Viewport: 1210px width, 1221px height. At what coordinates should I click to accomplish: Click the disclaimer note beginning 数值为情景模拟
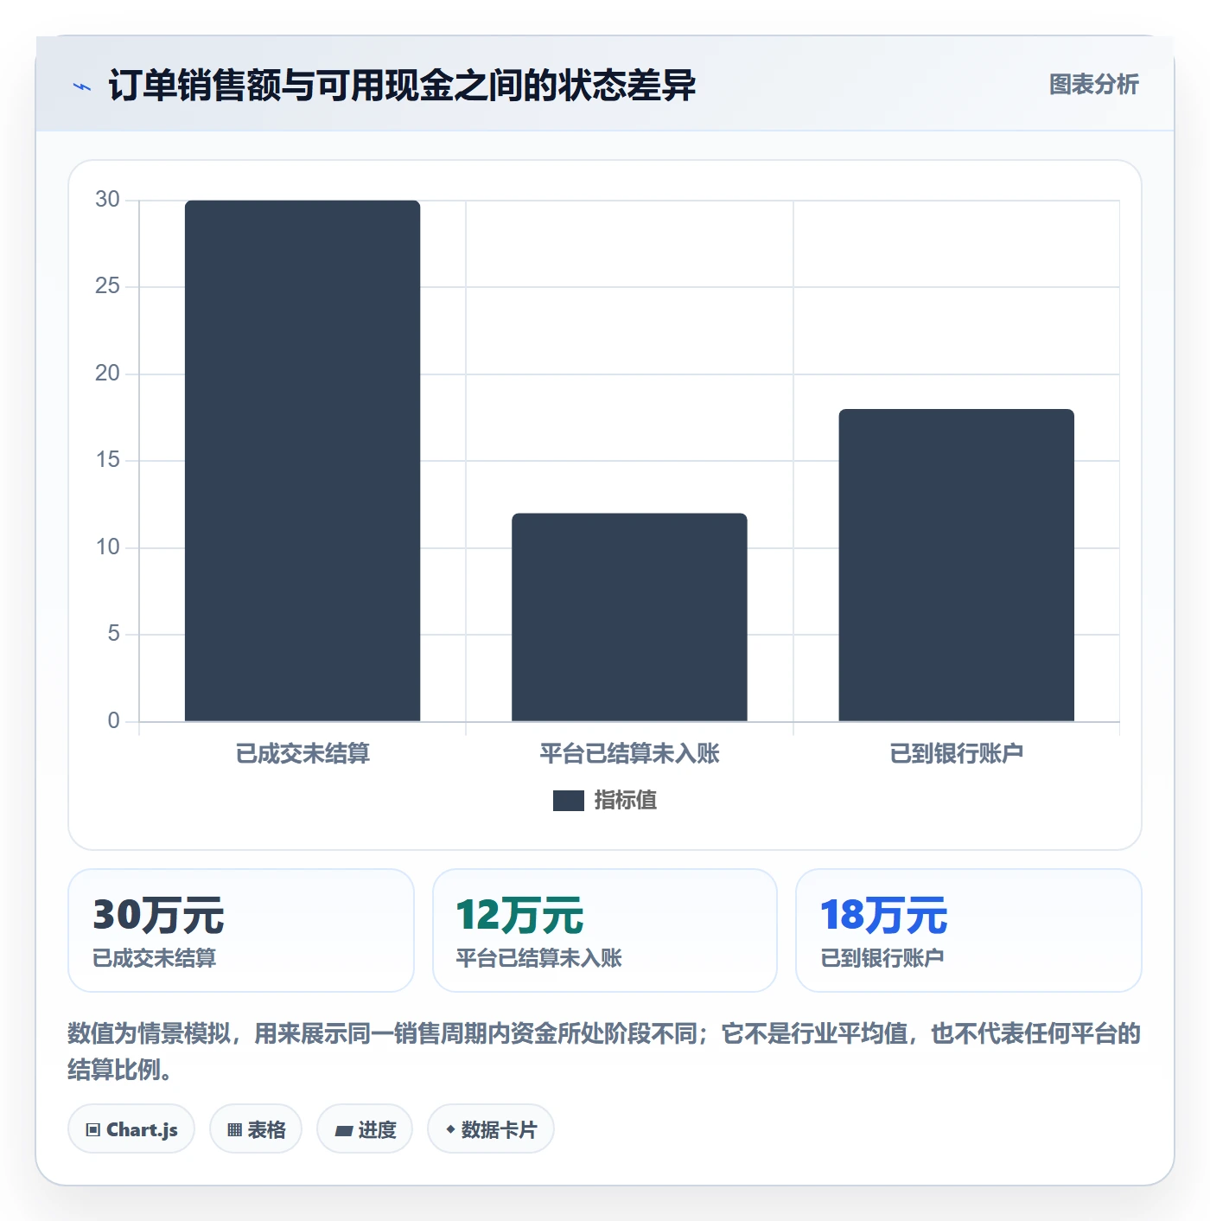point(604,1052)
